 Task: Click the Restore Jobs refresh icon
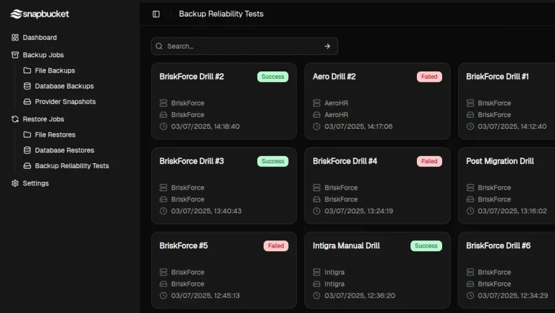15,119
